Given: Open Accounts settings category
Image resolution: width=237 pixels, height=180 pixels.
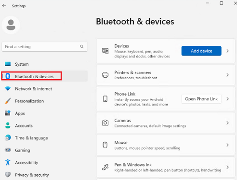Looking at the screenshot, I should point(44,125).
